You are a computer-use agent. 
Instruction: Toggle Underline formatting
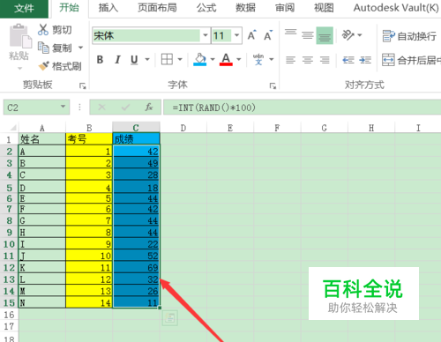click(x=134, y=60)
